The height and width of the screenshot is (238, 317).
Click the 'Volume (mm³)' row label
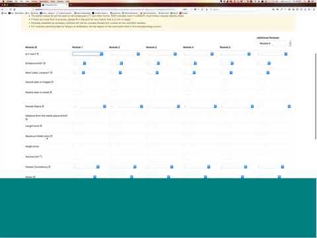[34, 157]
